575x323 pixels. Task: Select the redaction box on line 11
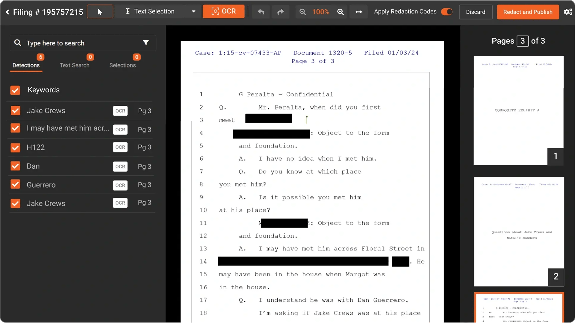284,223
